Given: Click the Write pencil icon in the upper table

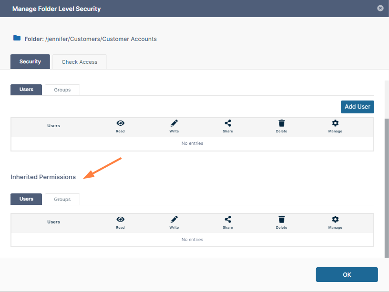Looking at the screenshot, I should [174, 123].
